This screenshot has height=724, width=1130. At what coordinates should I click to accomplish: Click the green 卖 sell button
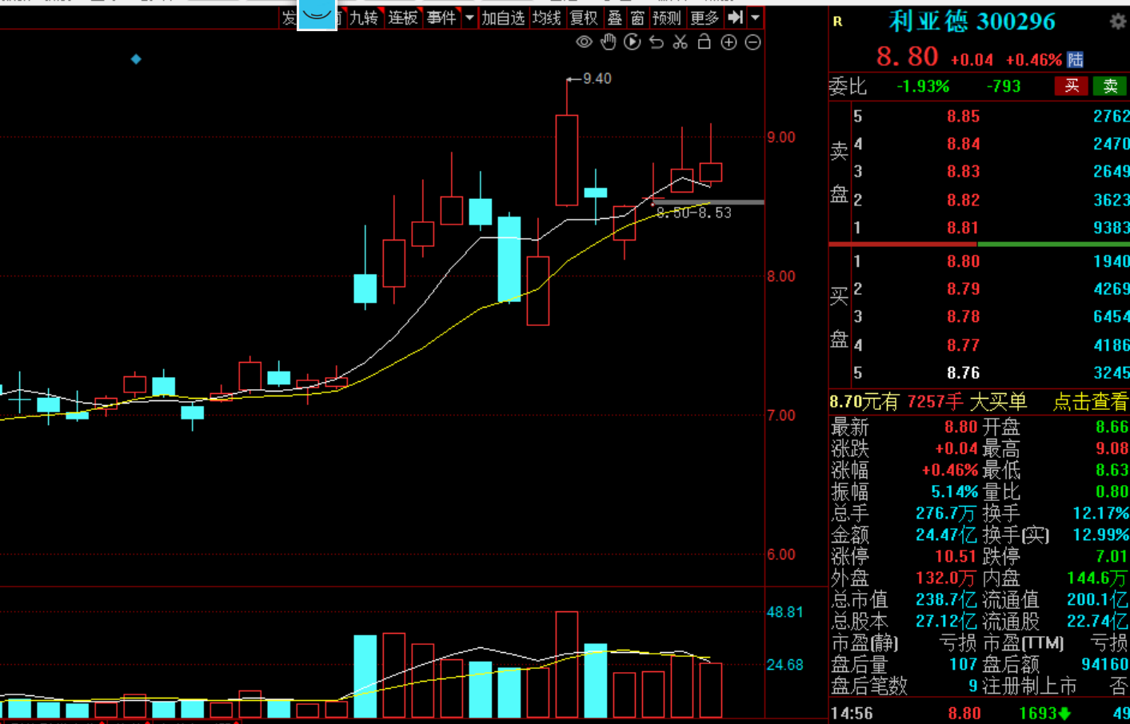click(x=1110, y=86)
